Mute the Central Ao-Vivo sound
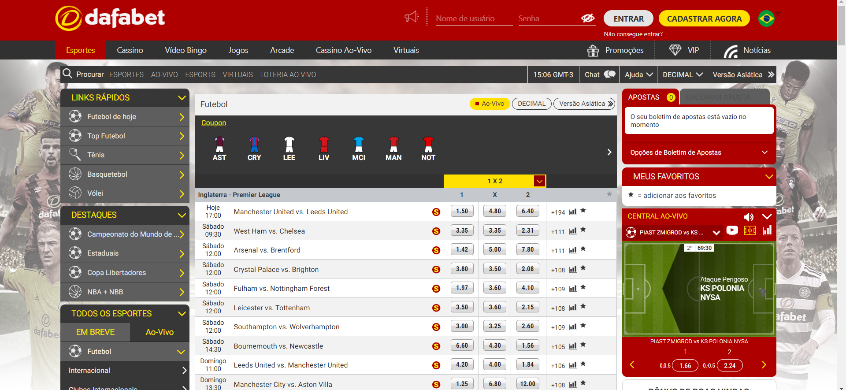 pos(749,217)
